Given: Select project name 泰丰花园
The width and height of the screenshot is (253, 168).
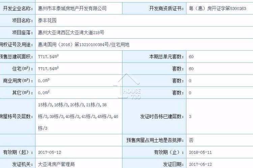Looking at the screenshot, I should coord(47,20).
